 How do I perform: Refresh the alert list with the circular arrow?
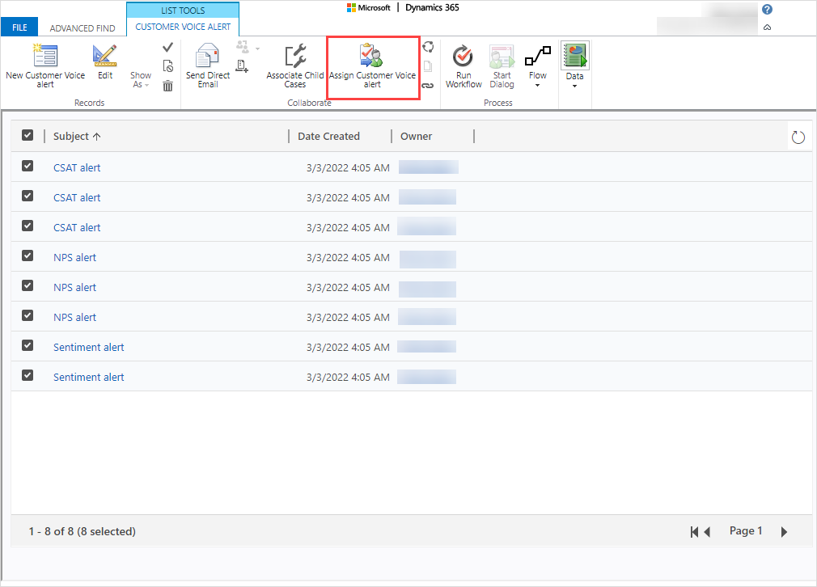(798, 137)
